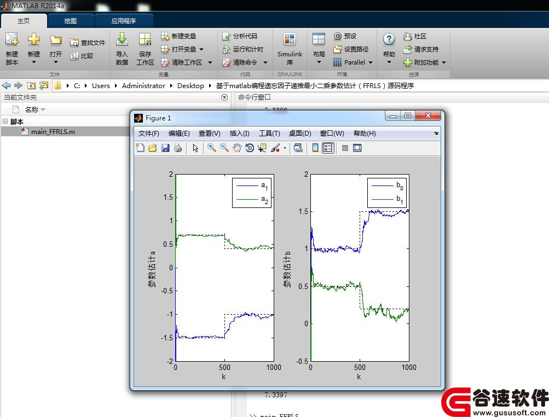
Task: Open the 窗口(W) menu in Figure 1
Action: (x=332, y=134)
